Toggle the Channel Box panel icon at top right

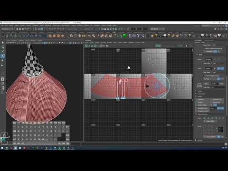click(226, 29)
